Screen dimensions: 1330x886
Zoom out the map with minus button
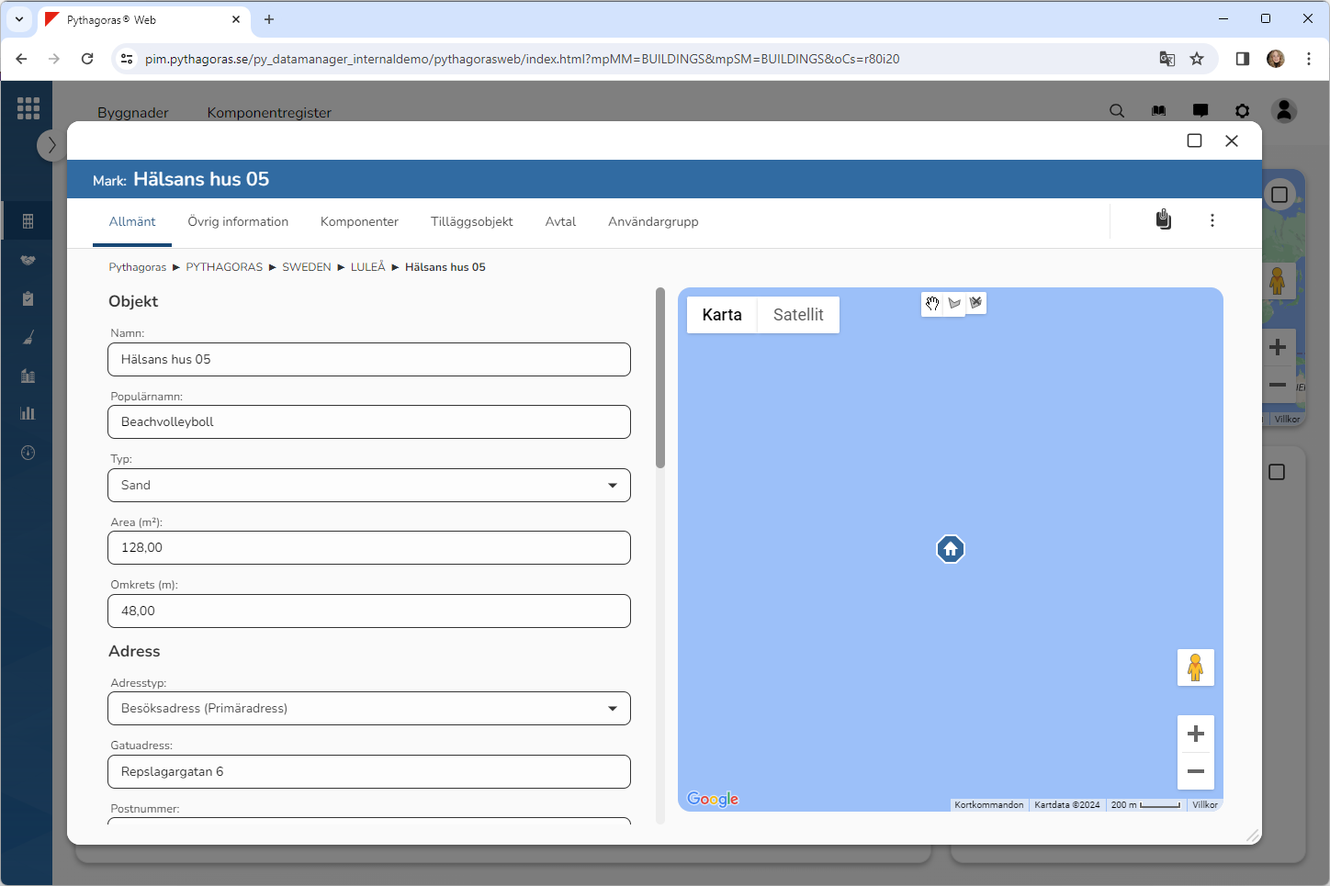click(1195, 771)
